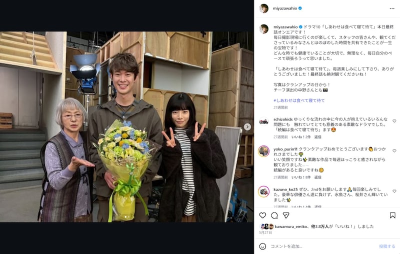Open miyazawahio profile avatar in header
The image size is (400, 254).
(264, 8)
